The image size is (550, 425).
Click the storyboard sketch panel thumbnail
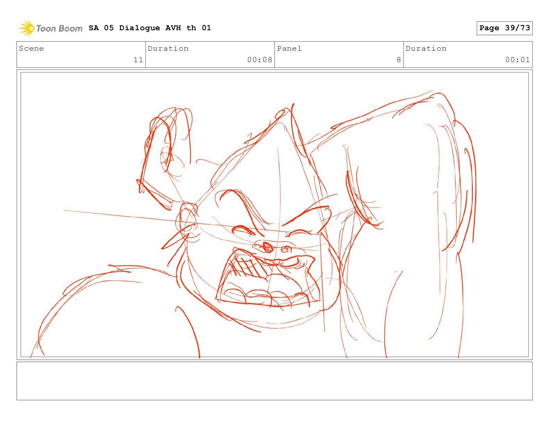coord(275,215)
